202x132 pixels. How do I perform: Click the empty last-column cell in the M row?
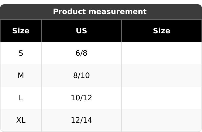click(x=162, y=76)
